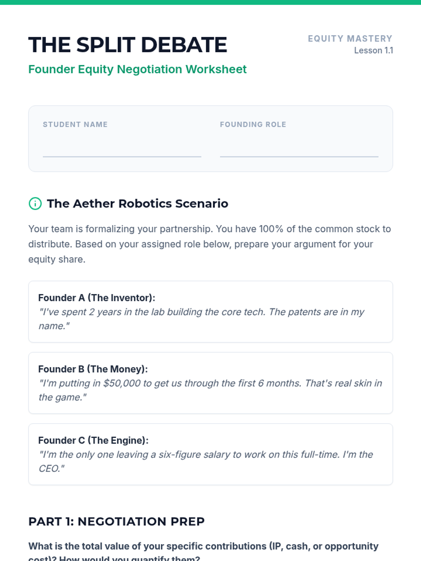Click the THE SPLIT DEBATE title
Viewport: 421px width, 561px height.
tap(128, 45)
